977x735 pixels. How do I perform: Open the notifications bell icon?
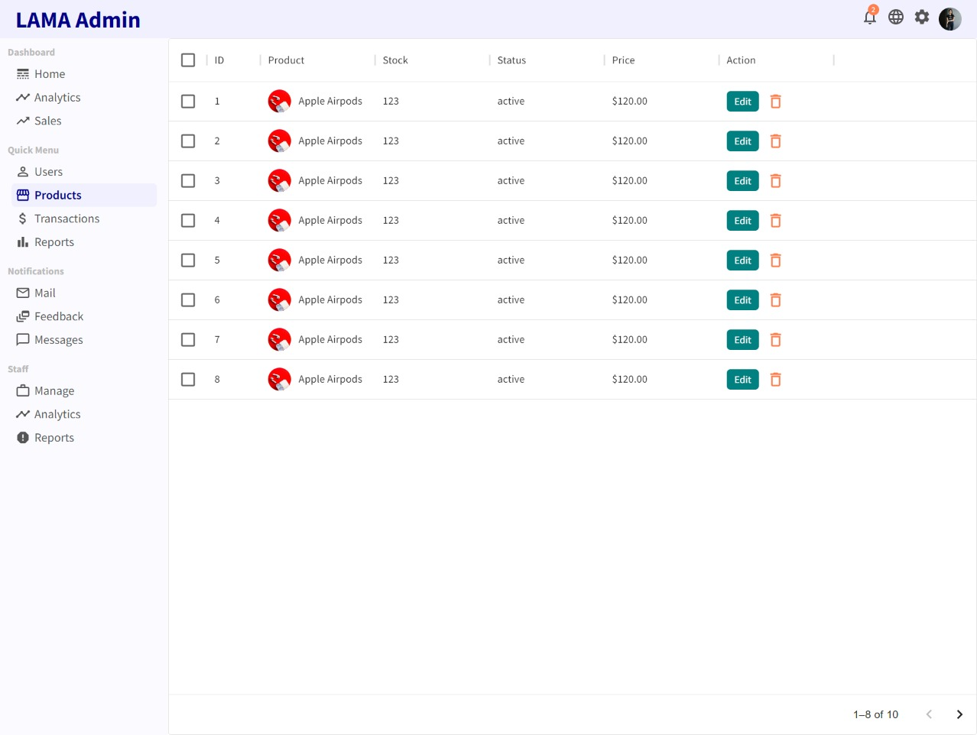point(870,18)
